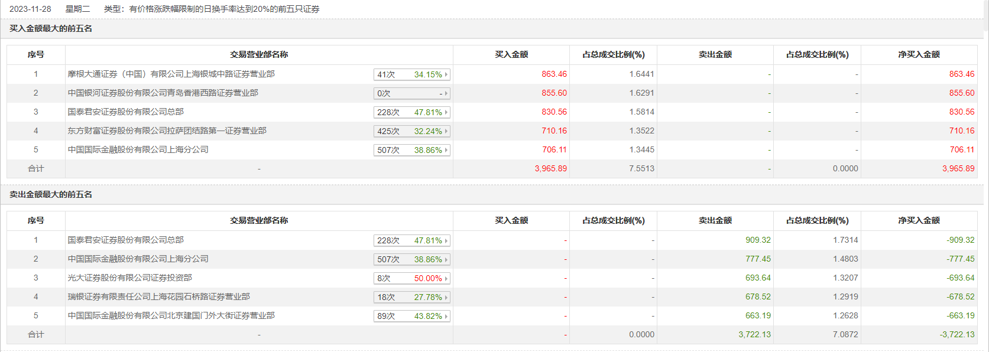
Task: Open 中国国际金融北京建国门外大街证券营业部 link
Action: (x=171, y=315)
